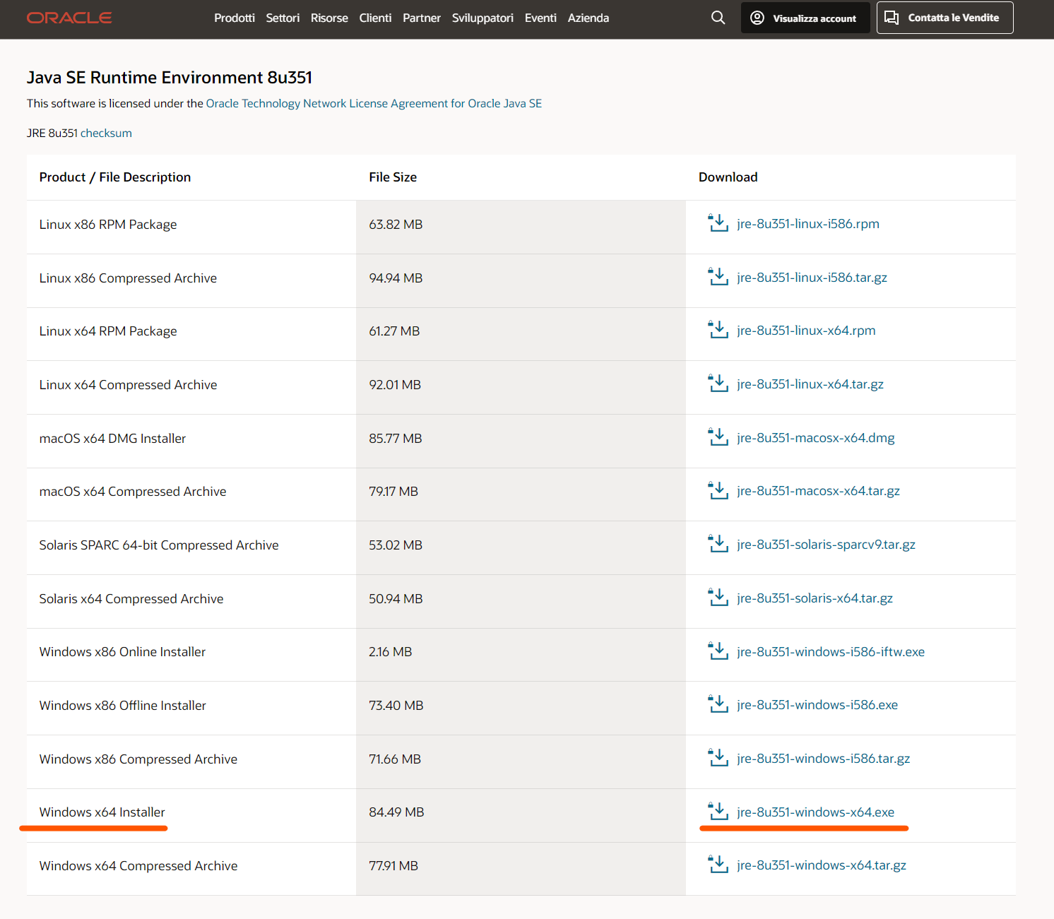The height and width of the screenshot is (919, 1054).
Task: Click the Visualizza account button
Action: coord(805,18)
